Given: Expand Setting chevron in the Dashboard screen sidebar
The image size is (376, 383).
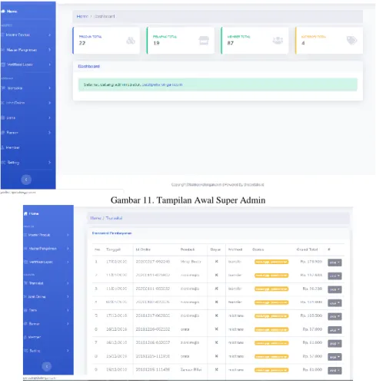Looking at the screenshot, I should pos(50,162).
